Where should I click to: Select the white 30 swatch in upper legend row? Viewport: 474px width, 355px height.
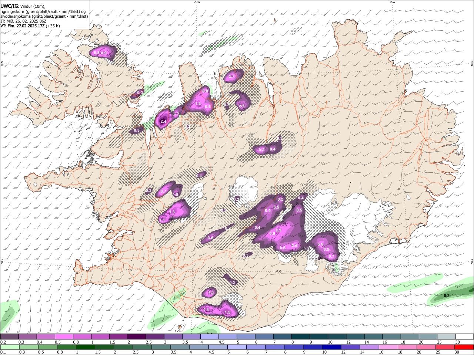coord(465,337)
